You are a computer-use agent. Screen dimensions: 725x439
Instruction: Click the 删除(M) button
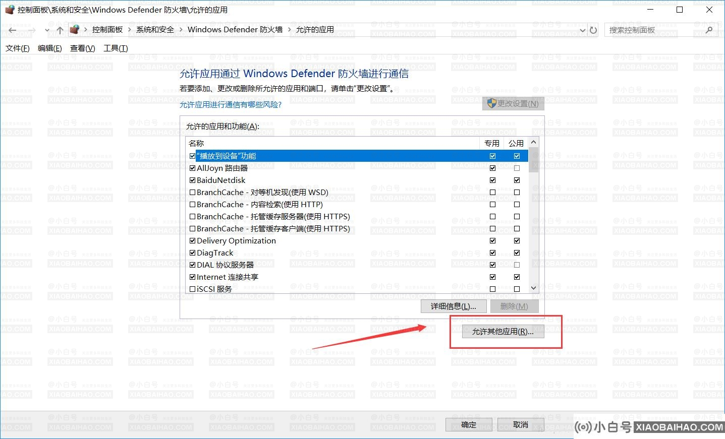pyautogui.click(x=514, y=306)
